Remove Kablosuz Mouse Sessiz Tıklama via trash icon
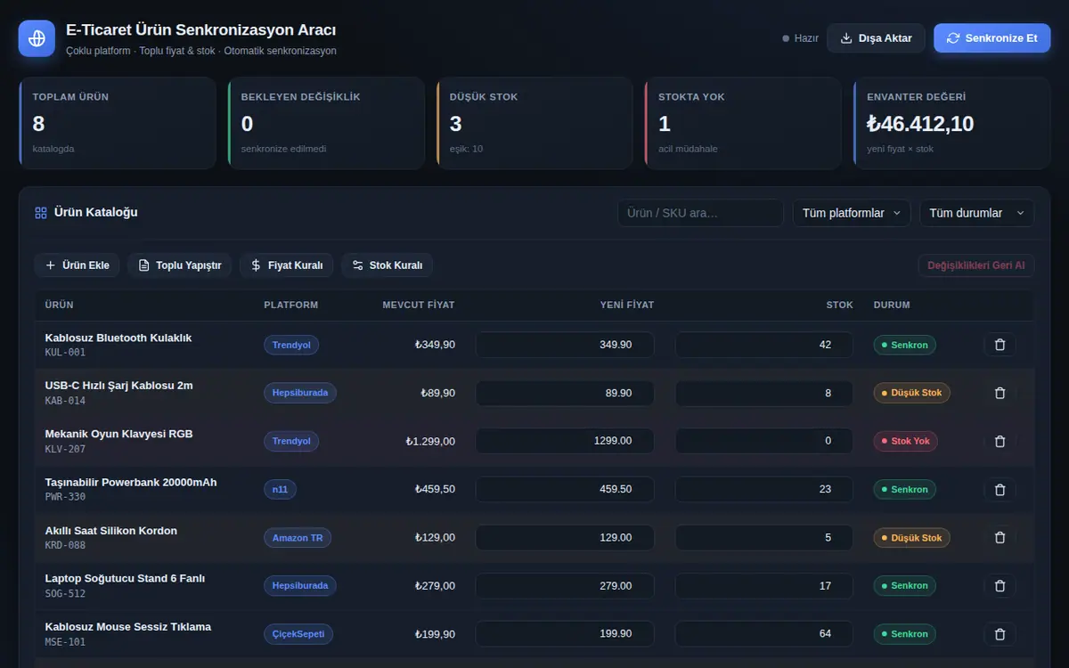The height and width of the screenshot is (668, 1069). pos(1000,633)
